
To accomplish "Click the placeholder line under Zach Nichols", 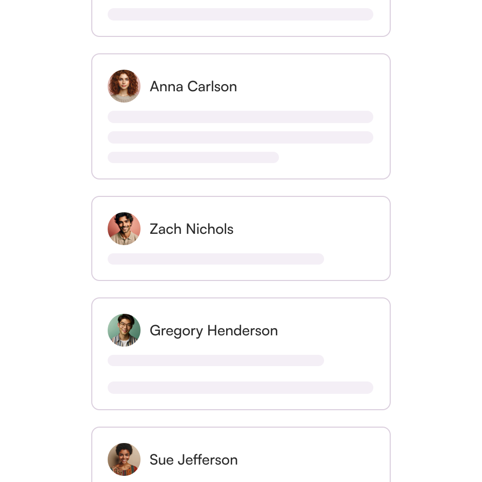I will [215, 259].
